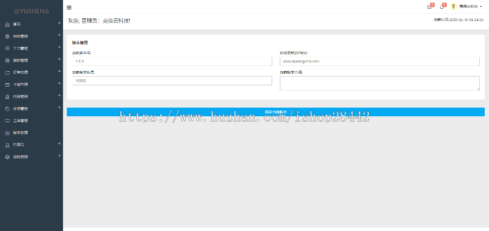Expand the 授权管理 menu with its plus
Screen dimensions: 489x231
[59, 59]
